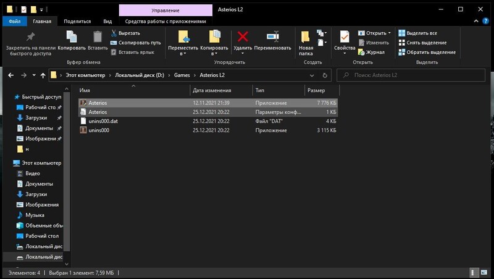Viewport: 494px width, 279px height.
Task: Open Копировать в (Copy to) menu
Action: pyautogui.click(x=214, y=43)
